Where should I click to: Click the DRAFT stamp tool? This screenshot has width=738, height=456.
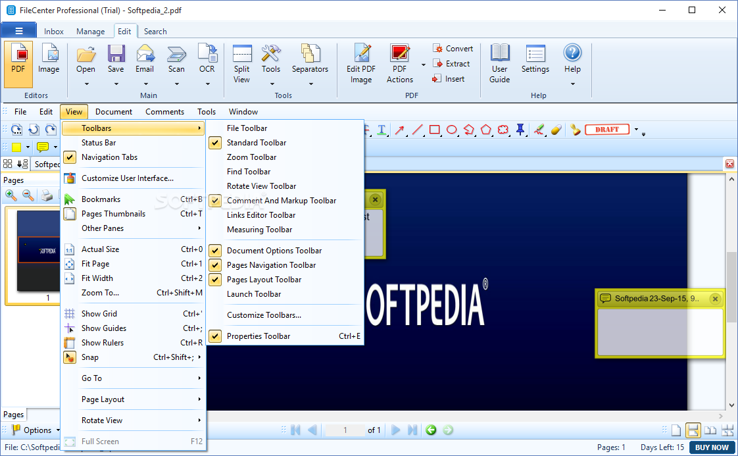point(607,130)
